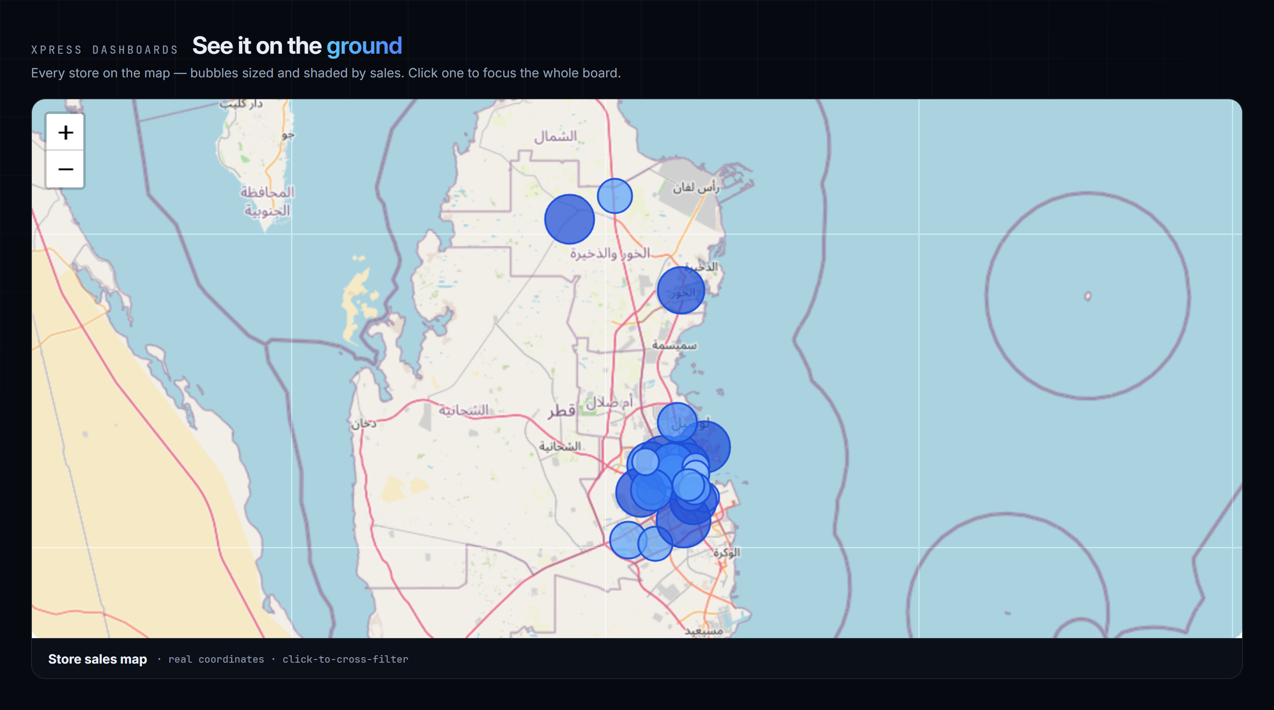Click the 'See it on the ground' heading
This screenshot has width=1274, height=710.
coord(297,46)
